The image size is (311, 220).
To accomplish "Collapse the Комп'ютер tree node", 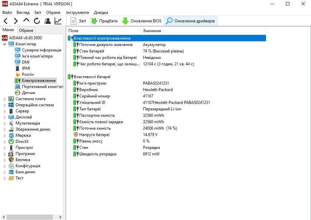I will (x=4, y=44).
